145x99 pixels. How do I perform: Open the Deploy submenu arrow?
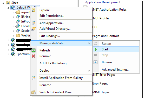click(89, 71)
